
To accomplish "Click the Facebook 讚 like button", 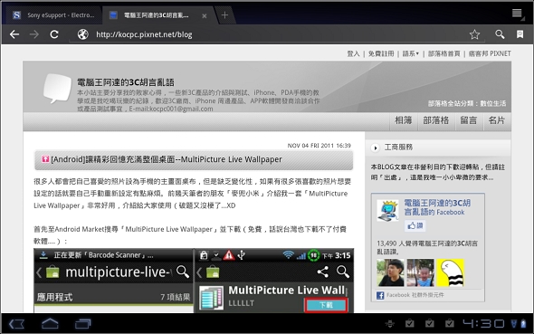I will 415,225.
